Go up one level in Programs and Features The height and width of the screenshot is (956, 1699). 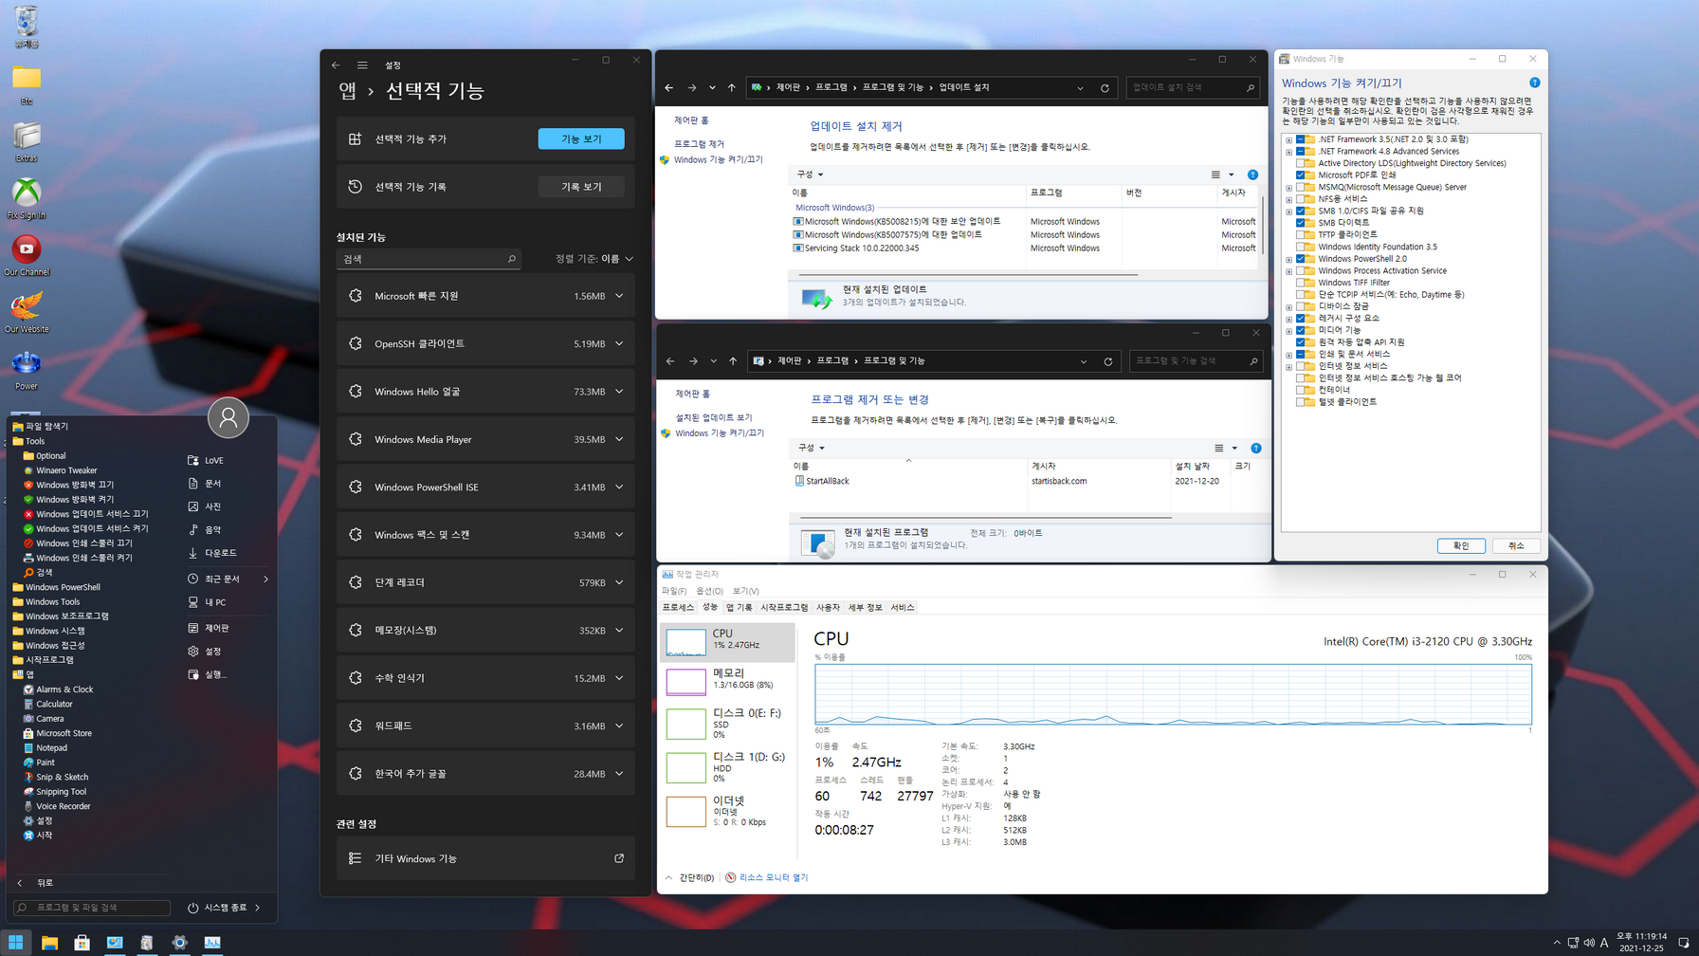tap(733, 360)
